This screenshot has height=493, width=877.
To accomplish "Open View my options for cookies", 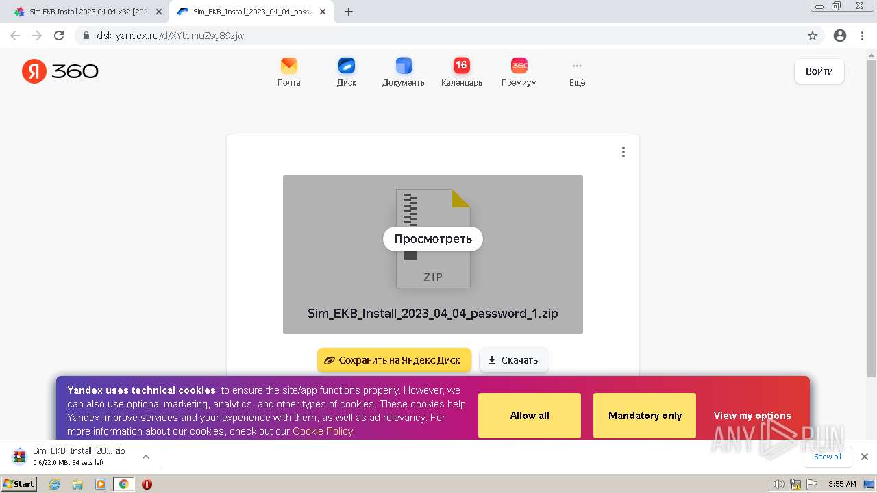I will click(x=752, y=416).
